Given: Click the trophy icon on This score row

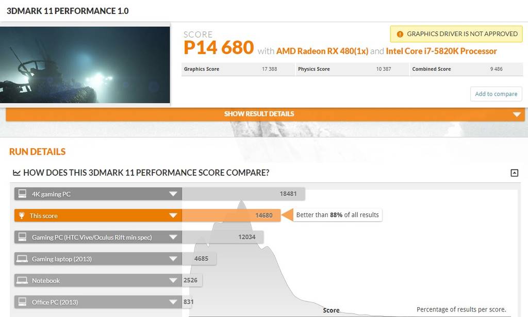Looking at the screenshot, I should coord(22,215).
